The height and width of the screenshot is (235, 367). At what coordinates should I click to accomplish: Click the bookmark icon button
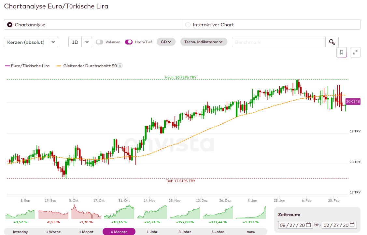tap(342, 52)
